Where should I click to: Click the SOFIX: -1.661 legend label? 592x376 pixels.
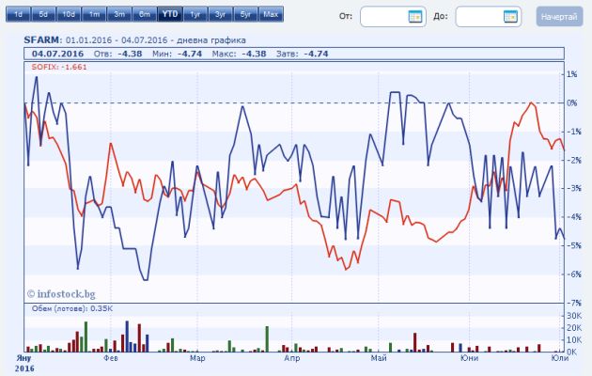click(59, 67)
